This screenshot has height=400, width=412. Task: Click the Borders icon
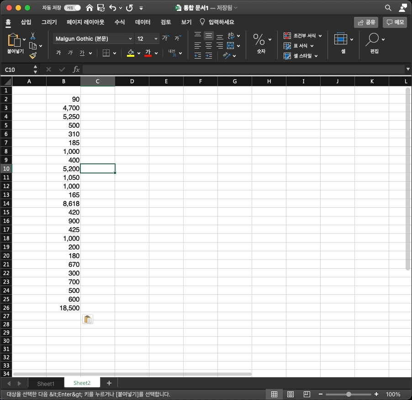tap(106, 53)
